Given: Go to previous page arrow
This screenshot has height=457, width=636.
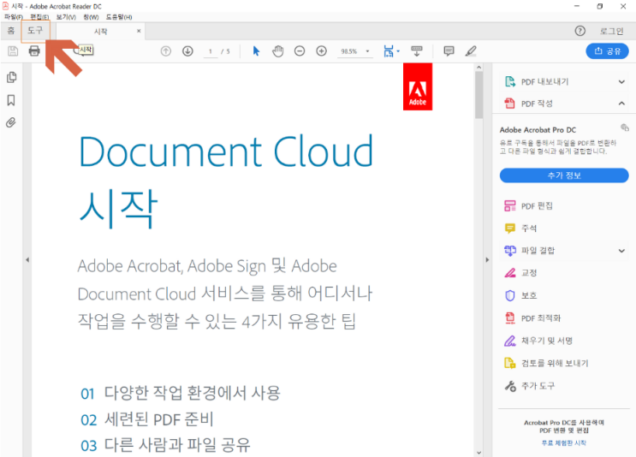Looking at the screenshot, I should pyautogui.click(x=166, y=51).
